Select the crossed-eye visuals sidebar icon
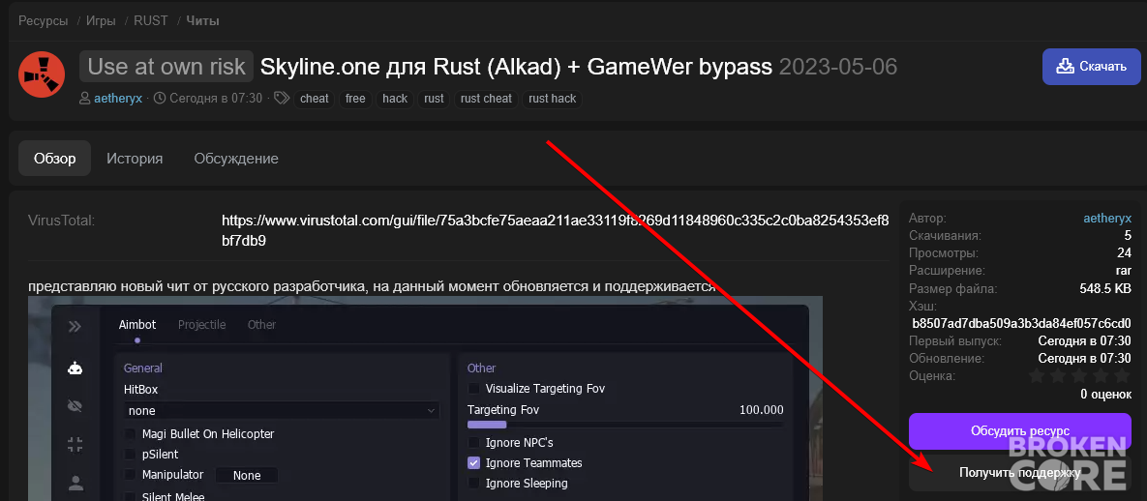Viewport: 1147px width, 501px height. 75,406
